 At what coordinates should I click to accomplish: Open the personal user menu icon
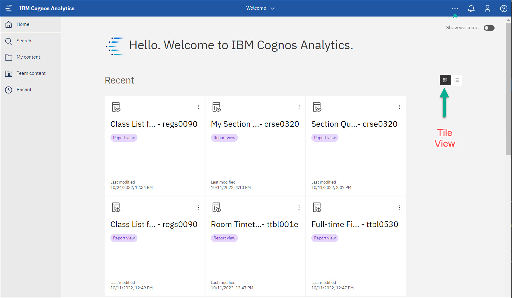click(487, 8)
